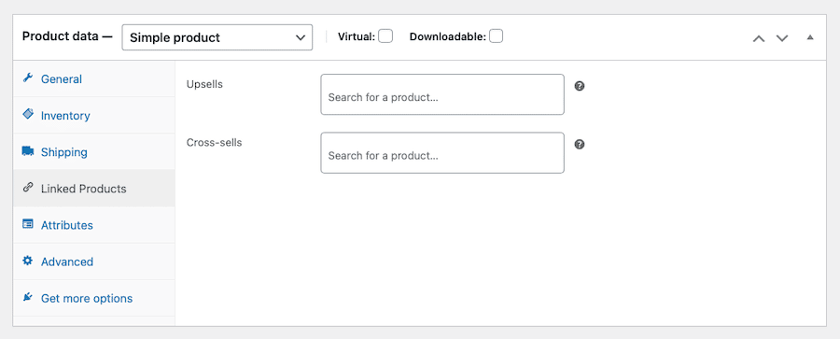Switch to the Inventory tab

point(93,115)
